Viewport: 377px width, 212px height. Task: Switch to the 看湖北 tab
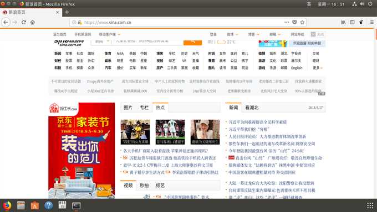pyautogui.click(x=252, y=108)
